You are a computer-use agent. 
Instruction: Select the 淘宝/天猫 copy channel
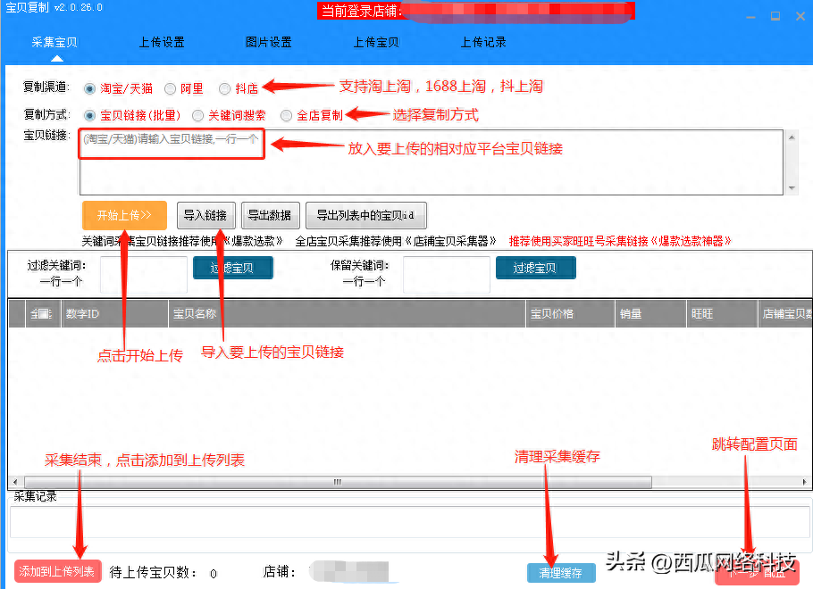(x=89, y=89)
